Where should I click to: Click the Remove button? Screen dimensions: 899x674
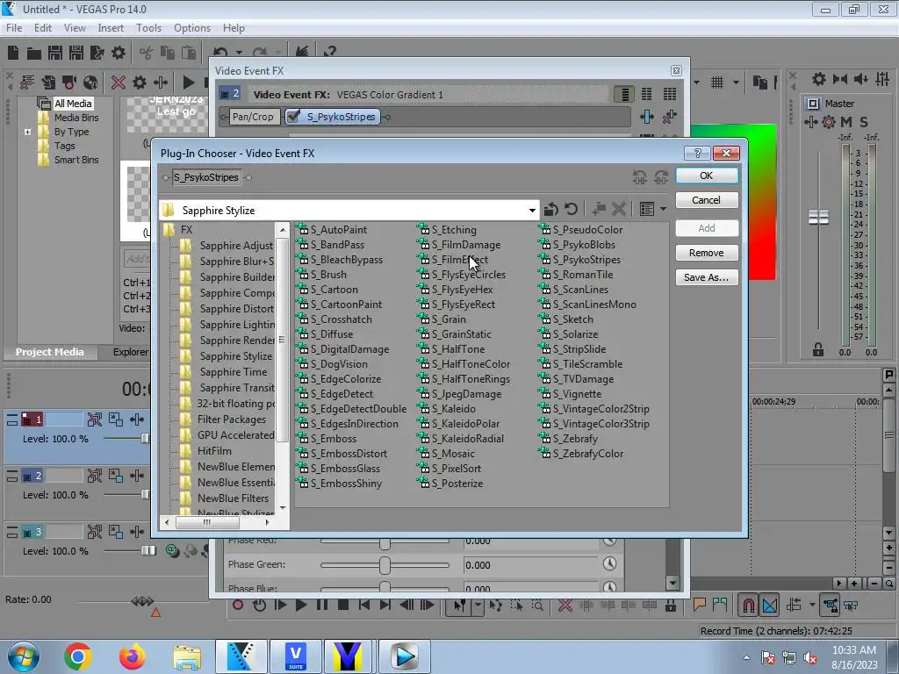pos(707,253)
